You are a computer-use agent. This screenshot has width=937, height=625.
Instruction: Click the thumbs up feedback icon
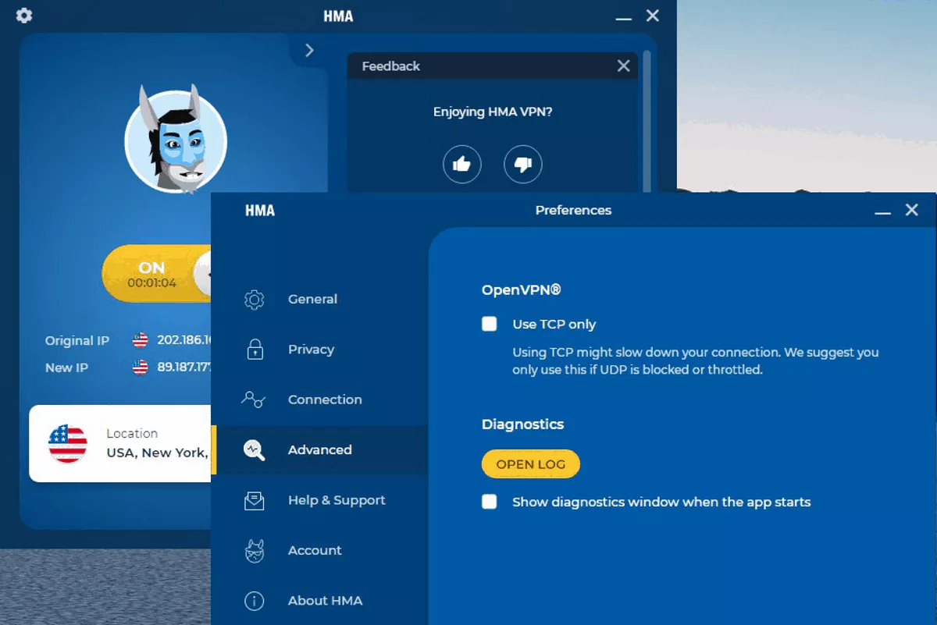point(462,164)
